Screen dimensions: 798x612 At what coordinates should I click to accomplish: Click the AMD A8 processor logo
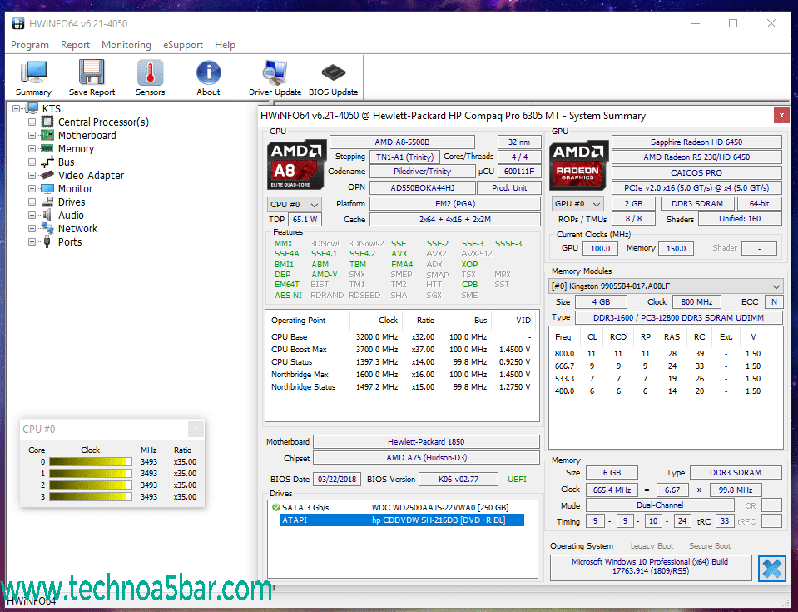coord(296,164)
